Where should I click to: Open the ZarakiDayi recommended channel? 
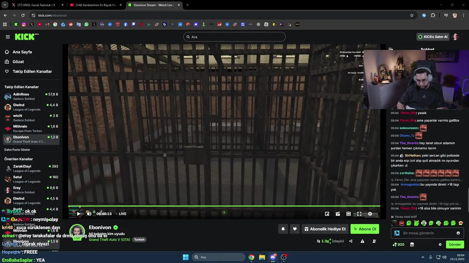(x=31, y=168)
